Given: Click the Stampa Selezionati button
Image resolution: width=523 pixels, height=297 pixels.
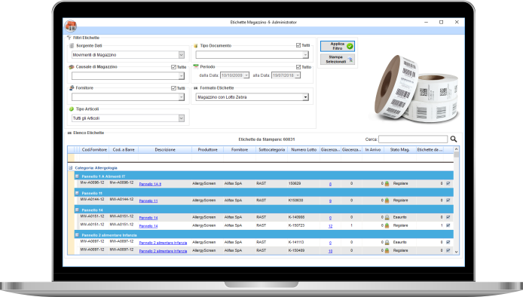Looking at the screenshot, I should pos(337,60).
